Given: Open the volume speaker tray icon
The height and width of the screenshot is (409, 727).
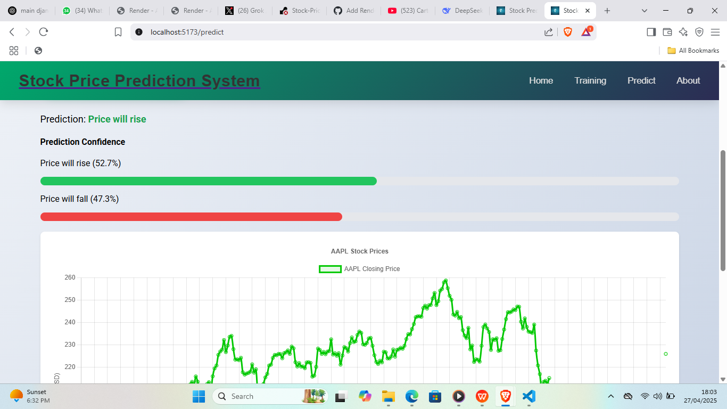Looking at the screenshot, I should pyautogui.click(x=657, y=396).
